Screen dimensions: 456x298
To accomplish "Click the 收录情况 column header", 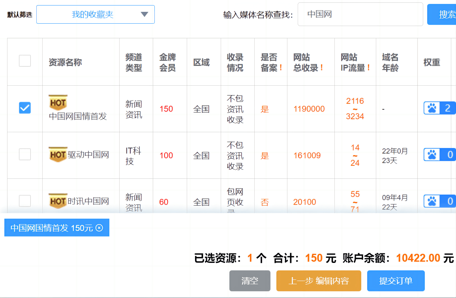I will [235, 62].
